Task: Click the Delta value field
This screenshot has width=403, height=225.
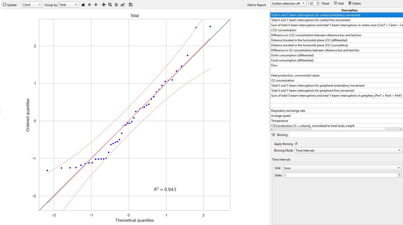Action: (340, 175)
